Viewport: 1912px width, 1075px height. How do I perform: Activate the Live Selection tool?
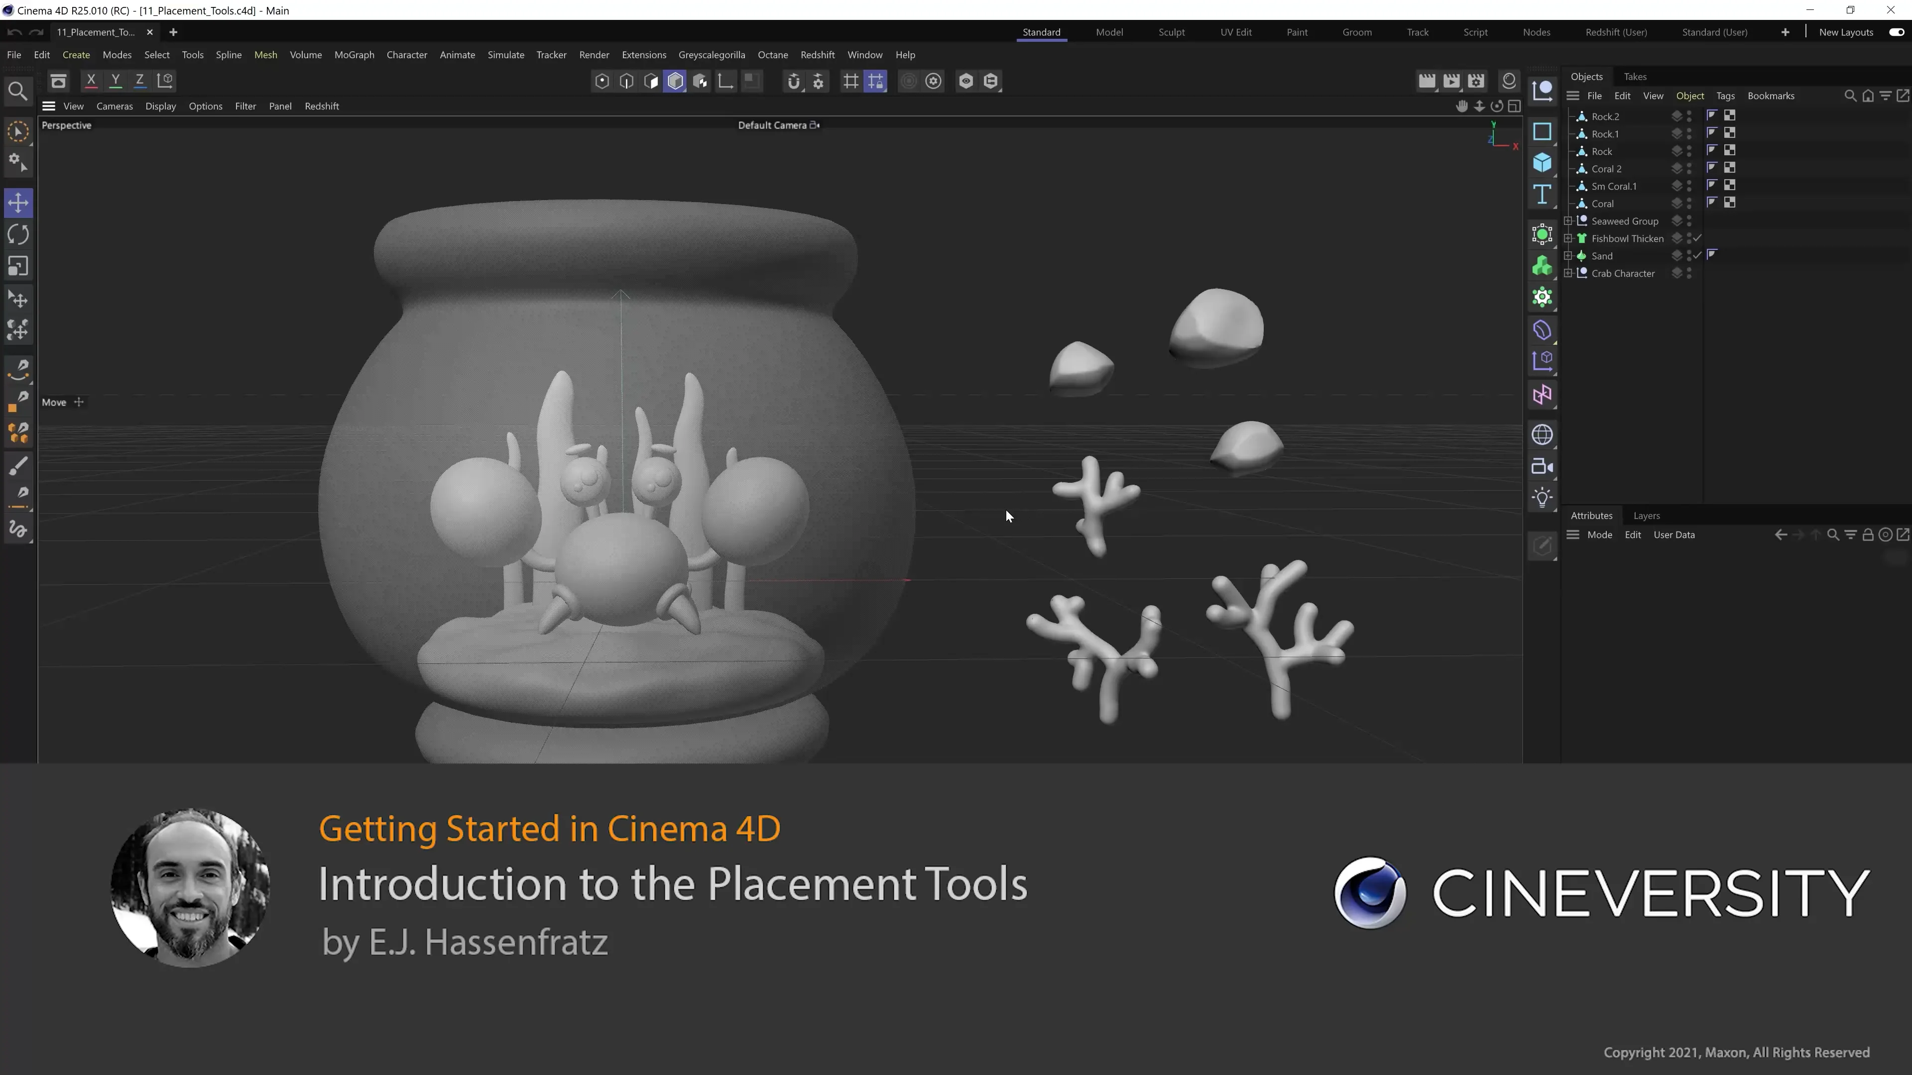tap(18, 132)
